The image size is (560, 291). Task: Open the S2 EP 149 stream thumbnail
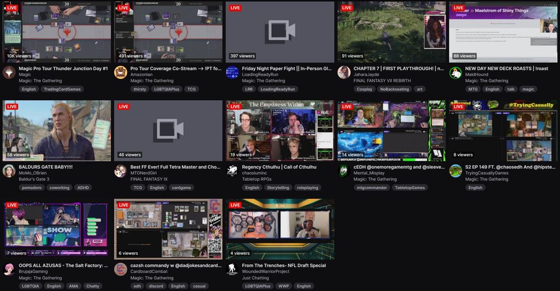(503, 131)
